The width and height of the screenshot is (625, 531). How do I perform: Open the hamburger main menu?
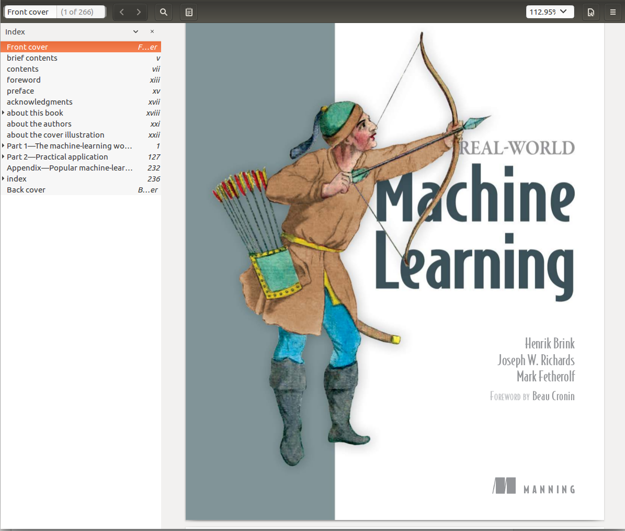pos(613,12)
